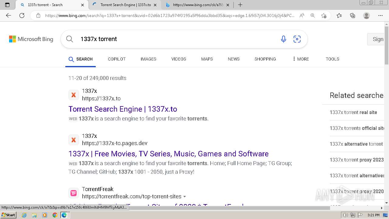Open a new browser tab
This screenshot has width=389, height=219.
coord(240,5)
